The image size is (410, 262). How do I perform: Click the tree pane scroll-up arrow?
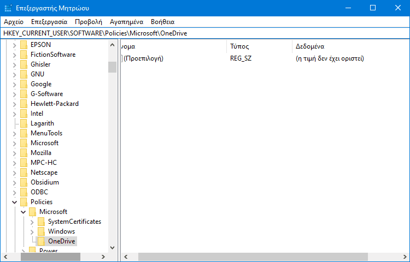coord(113,45)
